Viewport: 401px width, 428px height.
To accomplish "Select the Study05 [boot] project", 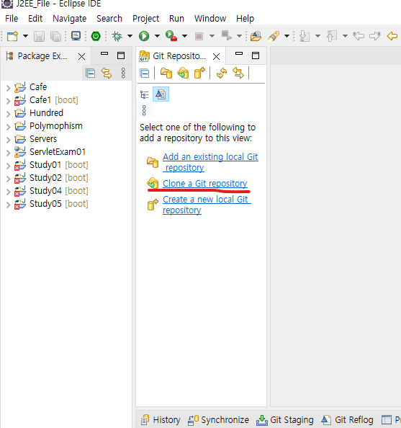I will tap(51, 204).
